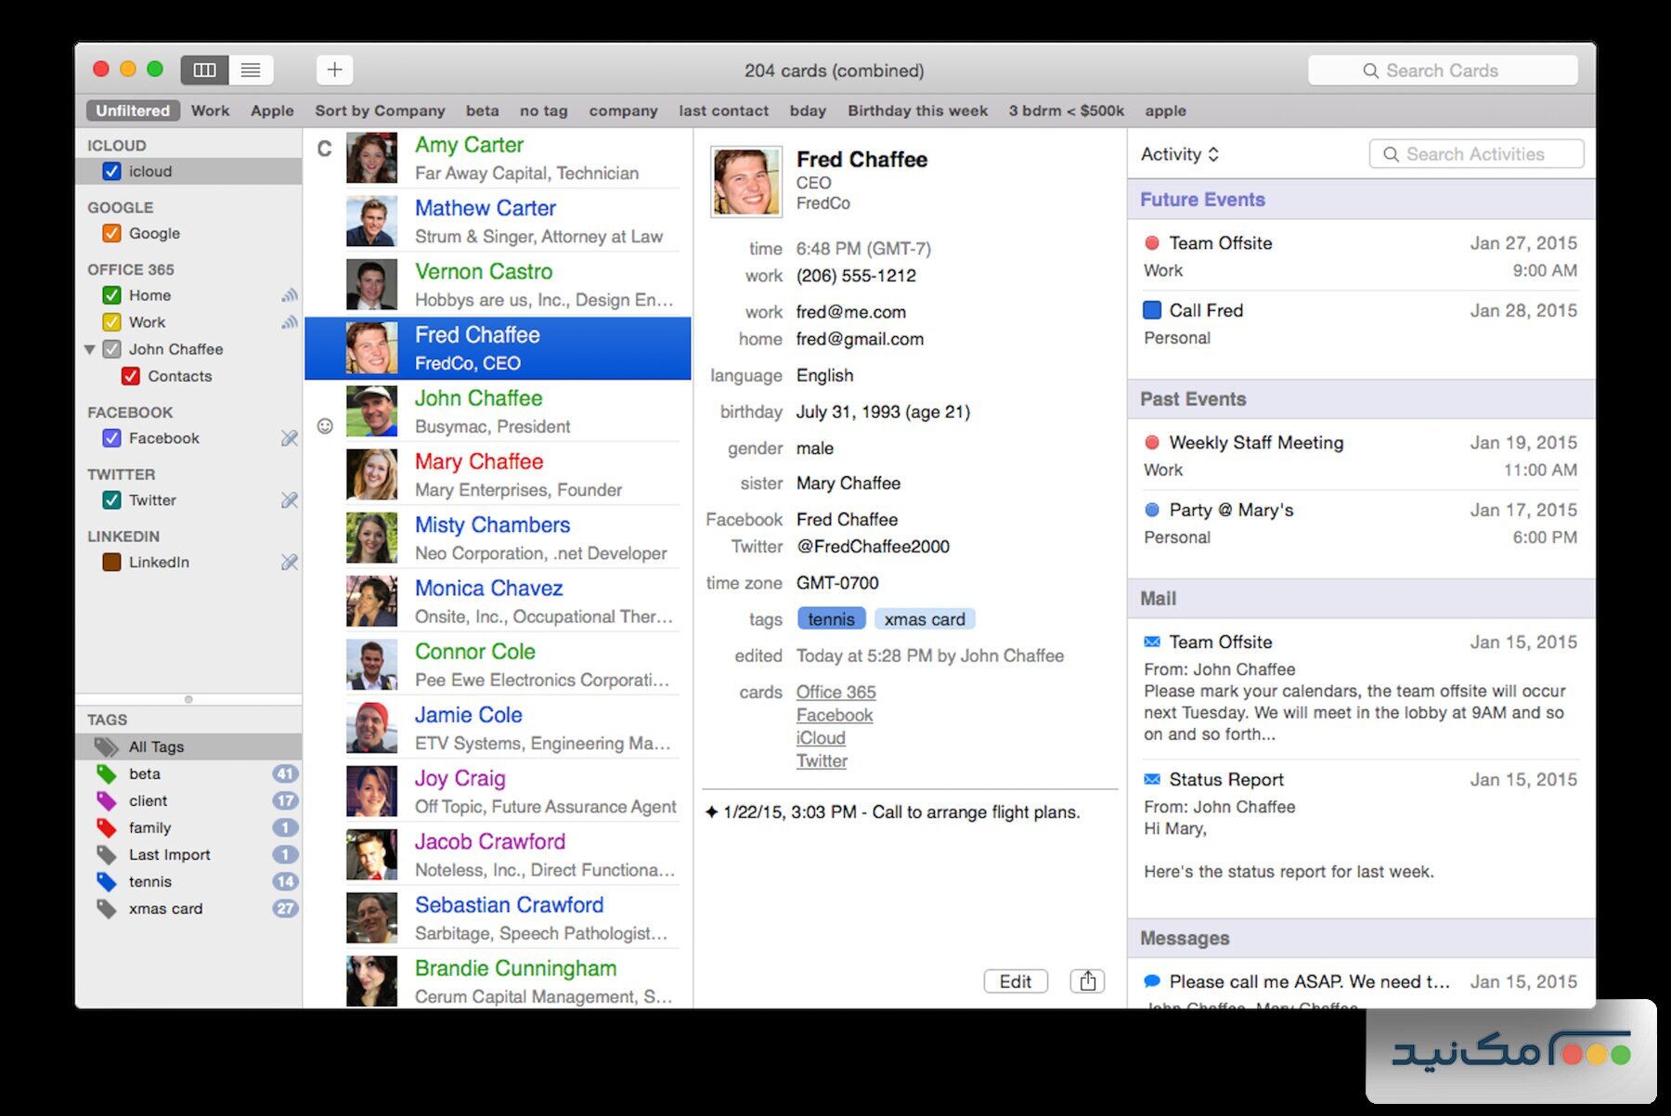The image size is (1671, 1116).
Task: Click the blue tennis tag pill
Action: (x=831, y=619)
